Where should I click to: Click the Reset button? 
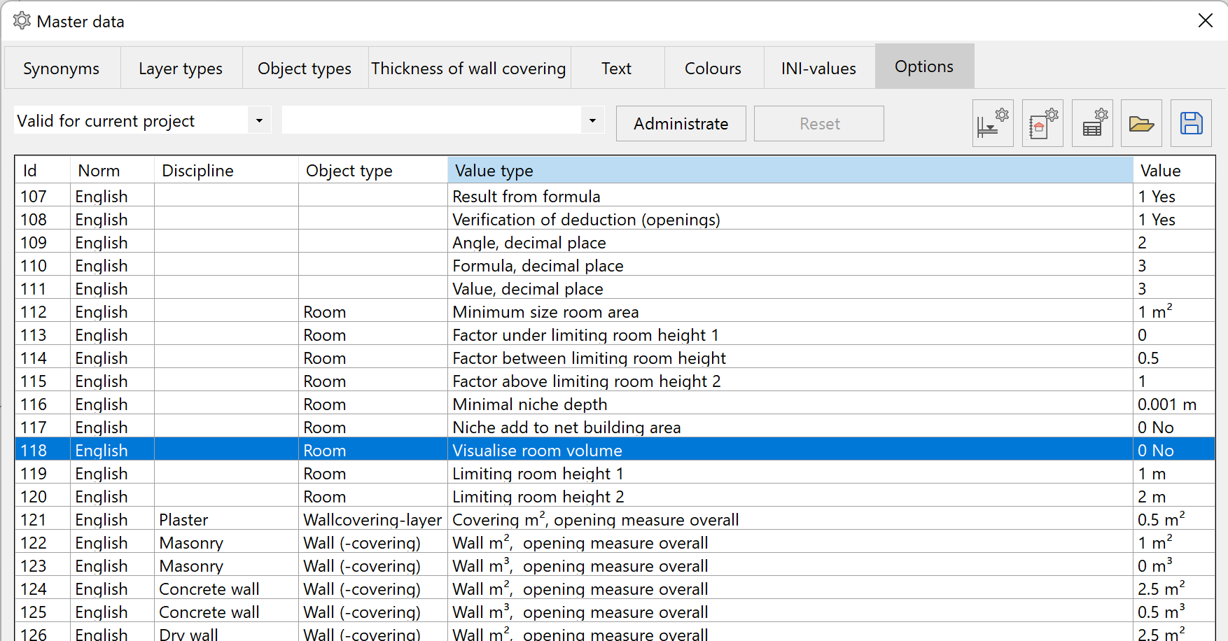coord(819,124)
